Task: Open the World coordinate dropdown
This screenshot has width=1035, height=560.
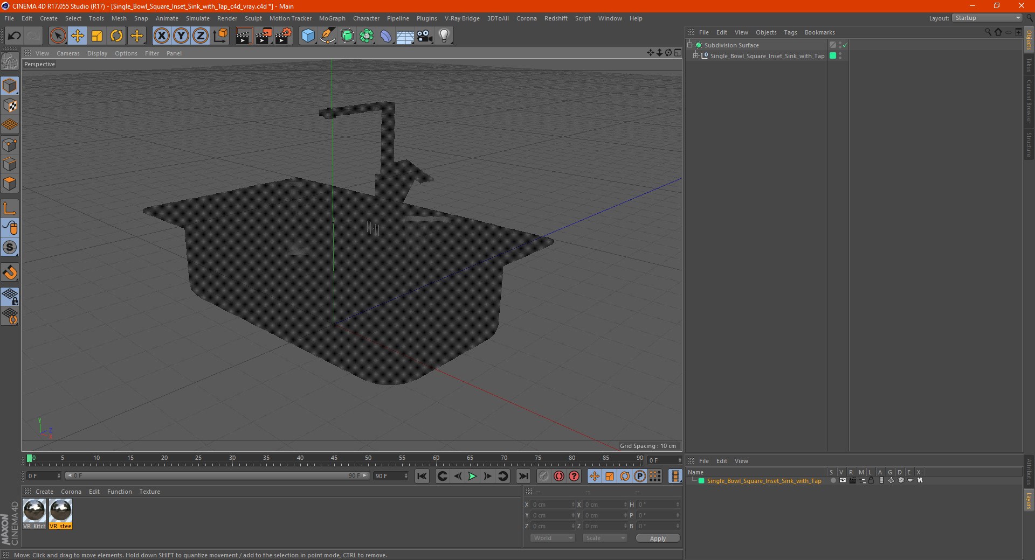Action: pyautogui.click(x=553, y=538)
